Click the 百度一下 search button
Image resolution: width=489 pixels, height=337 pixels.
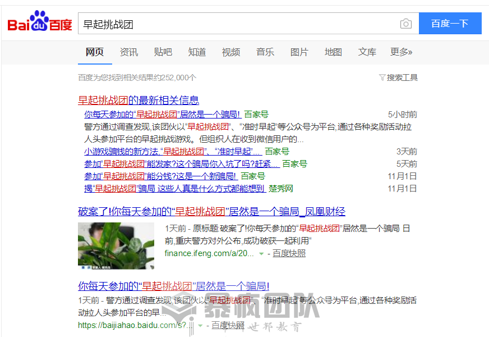coord(450,24)
